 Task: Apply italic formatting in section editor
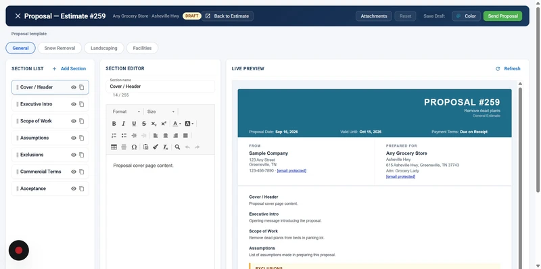pos(124,124)
